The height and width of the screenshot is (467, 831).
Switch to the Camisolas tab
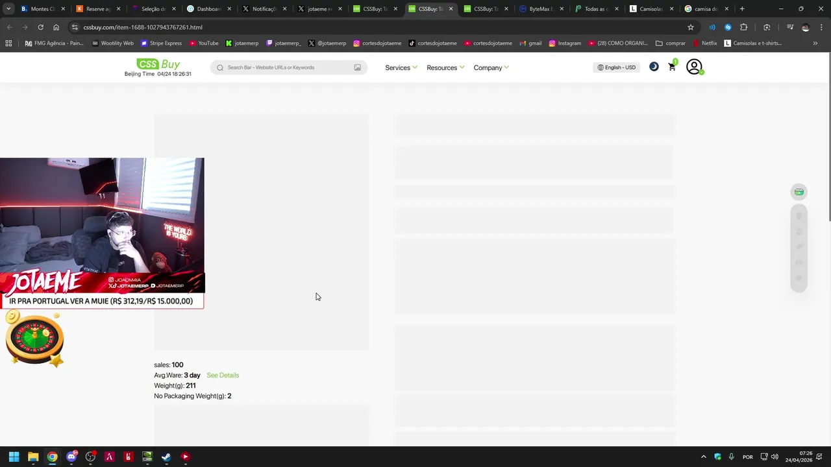(651, 9)
